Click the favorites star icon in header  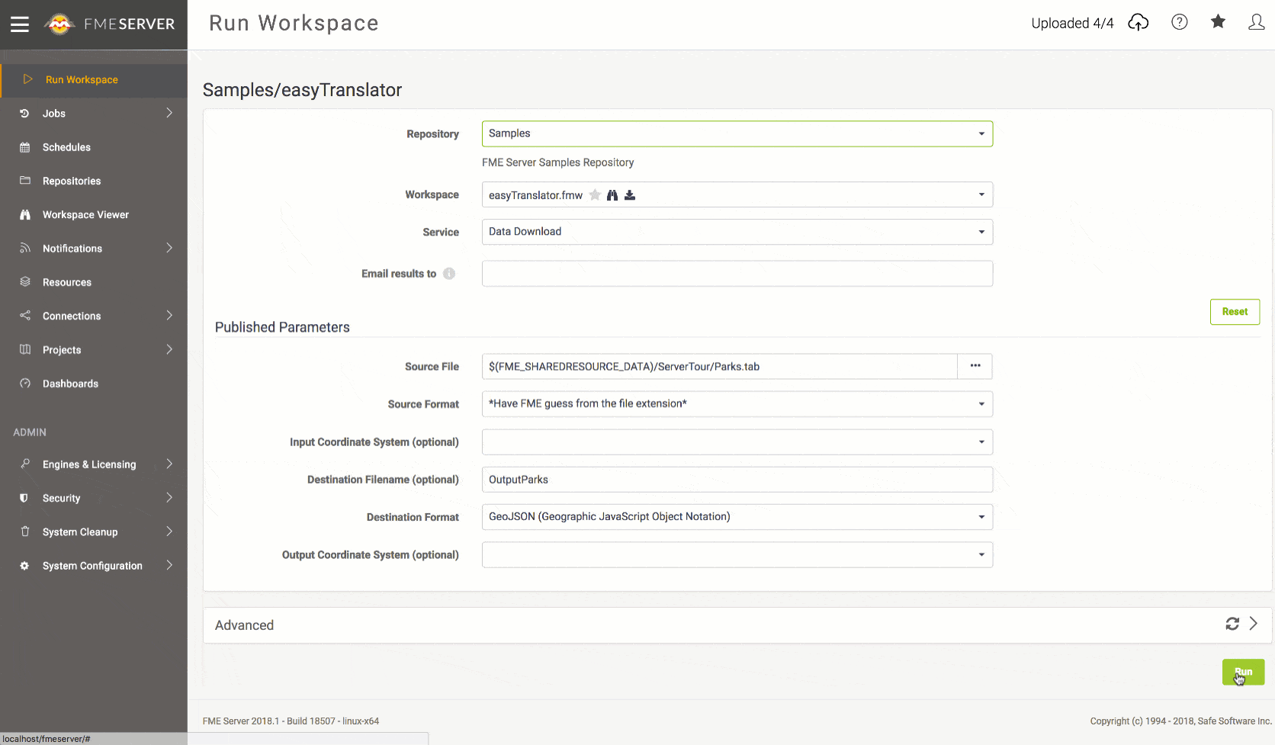tap(1218, 21)
